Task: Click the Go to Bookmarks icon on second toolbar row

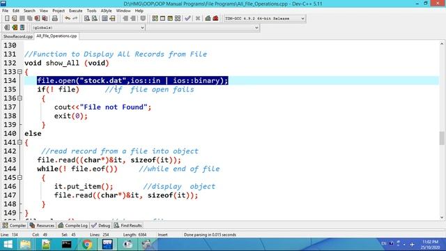Action: click(22, 28)
